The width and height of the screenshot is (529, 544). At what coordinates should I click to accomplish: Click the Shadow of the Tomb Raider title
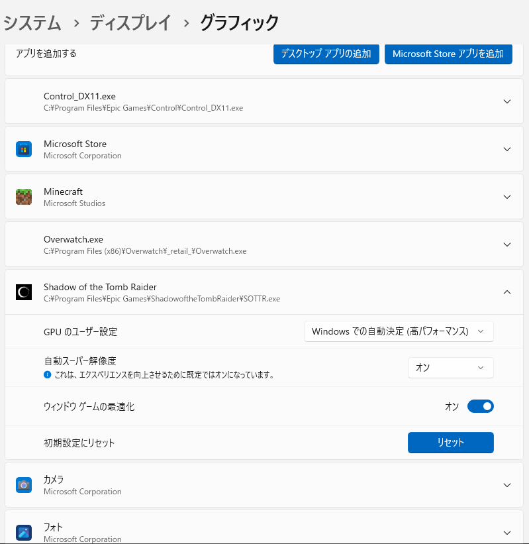click(x=100, y=287)
